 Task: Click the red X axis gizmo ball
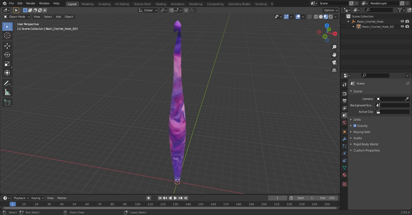[335, 34]
